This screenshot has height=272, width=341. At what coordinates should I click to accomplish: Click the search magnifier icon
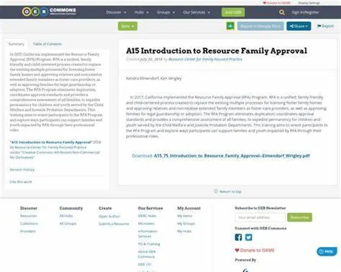coord(282,12)
